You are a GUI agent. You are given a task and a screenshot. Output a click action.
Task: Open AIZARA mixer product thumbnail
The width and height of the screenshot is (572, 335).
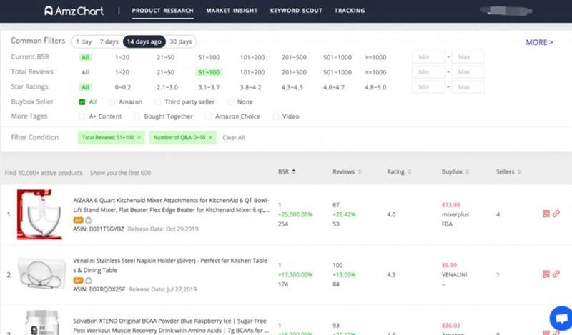39,214
